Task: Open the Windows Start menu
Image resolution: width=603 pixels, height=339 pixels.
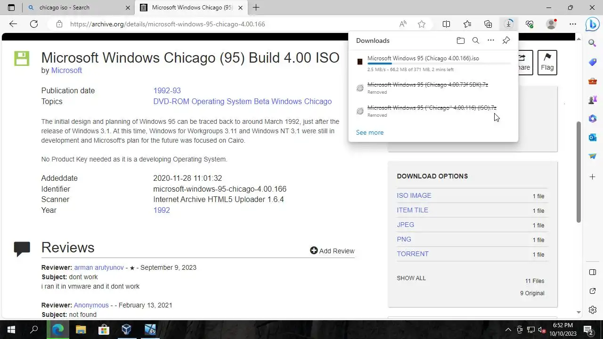Action: [x=11, y=330]
